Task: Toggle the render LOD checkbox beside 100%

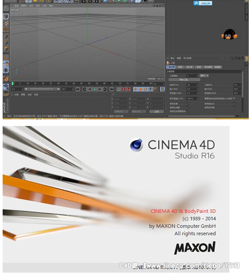Action: click(234, 98)
